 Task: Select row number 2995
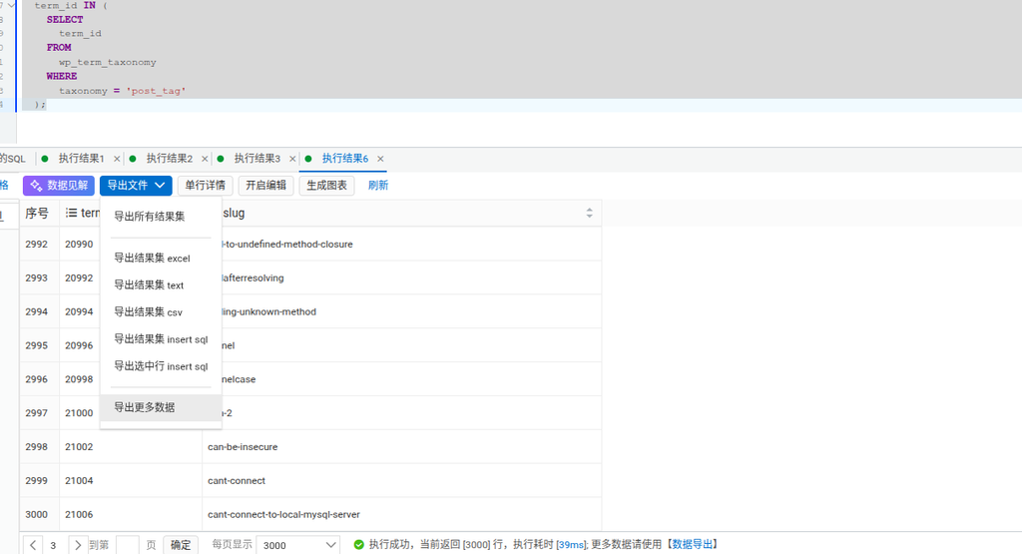37,345
